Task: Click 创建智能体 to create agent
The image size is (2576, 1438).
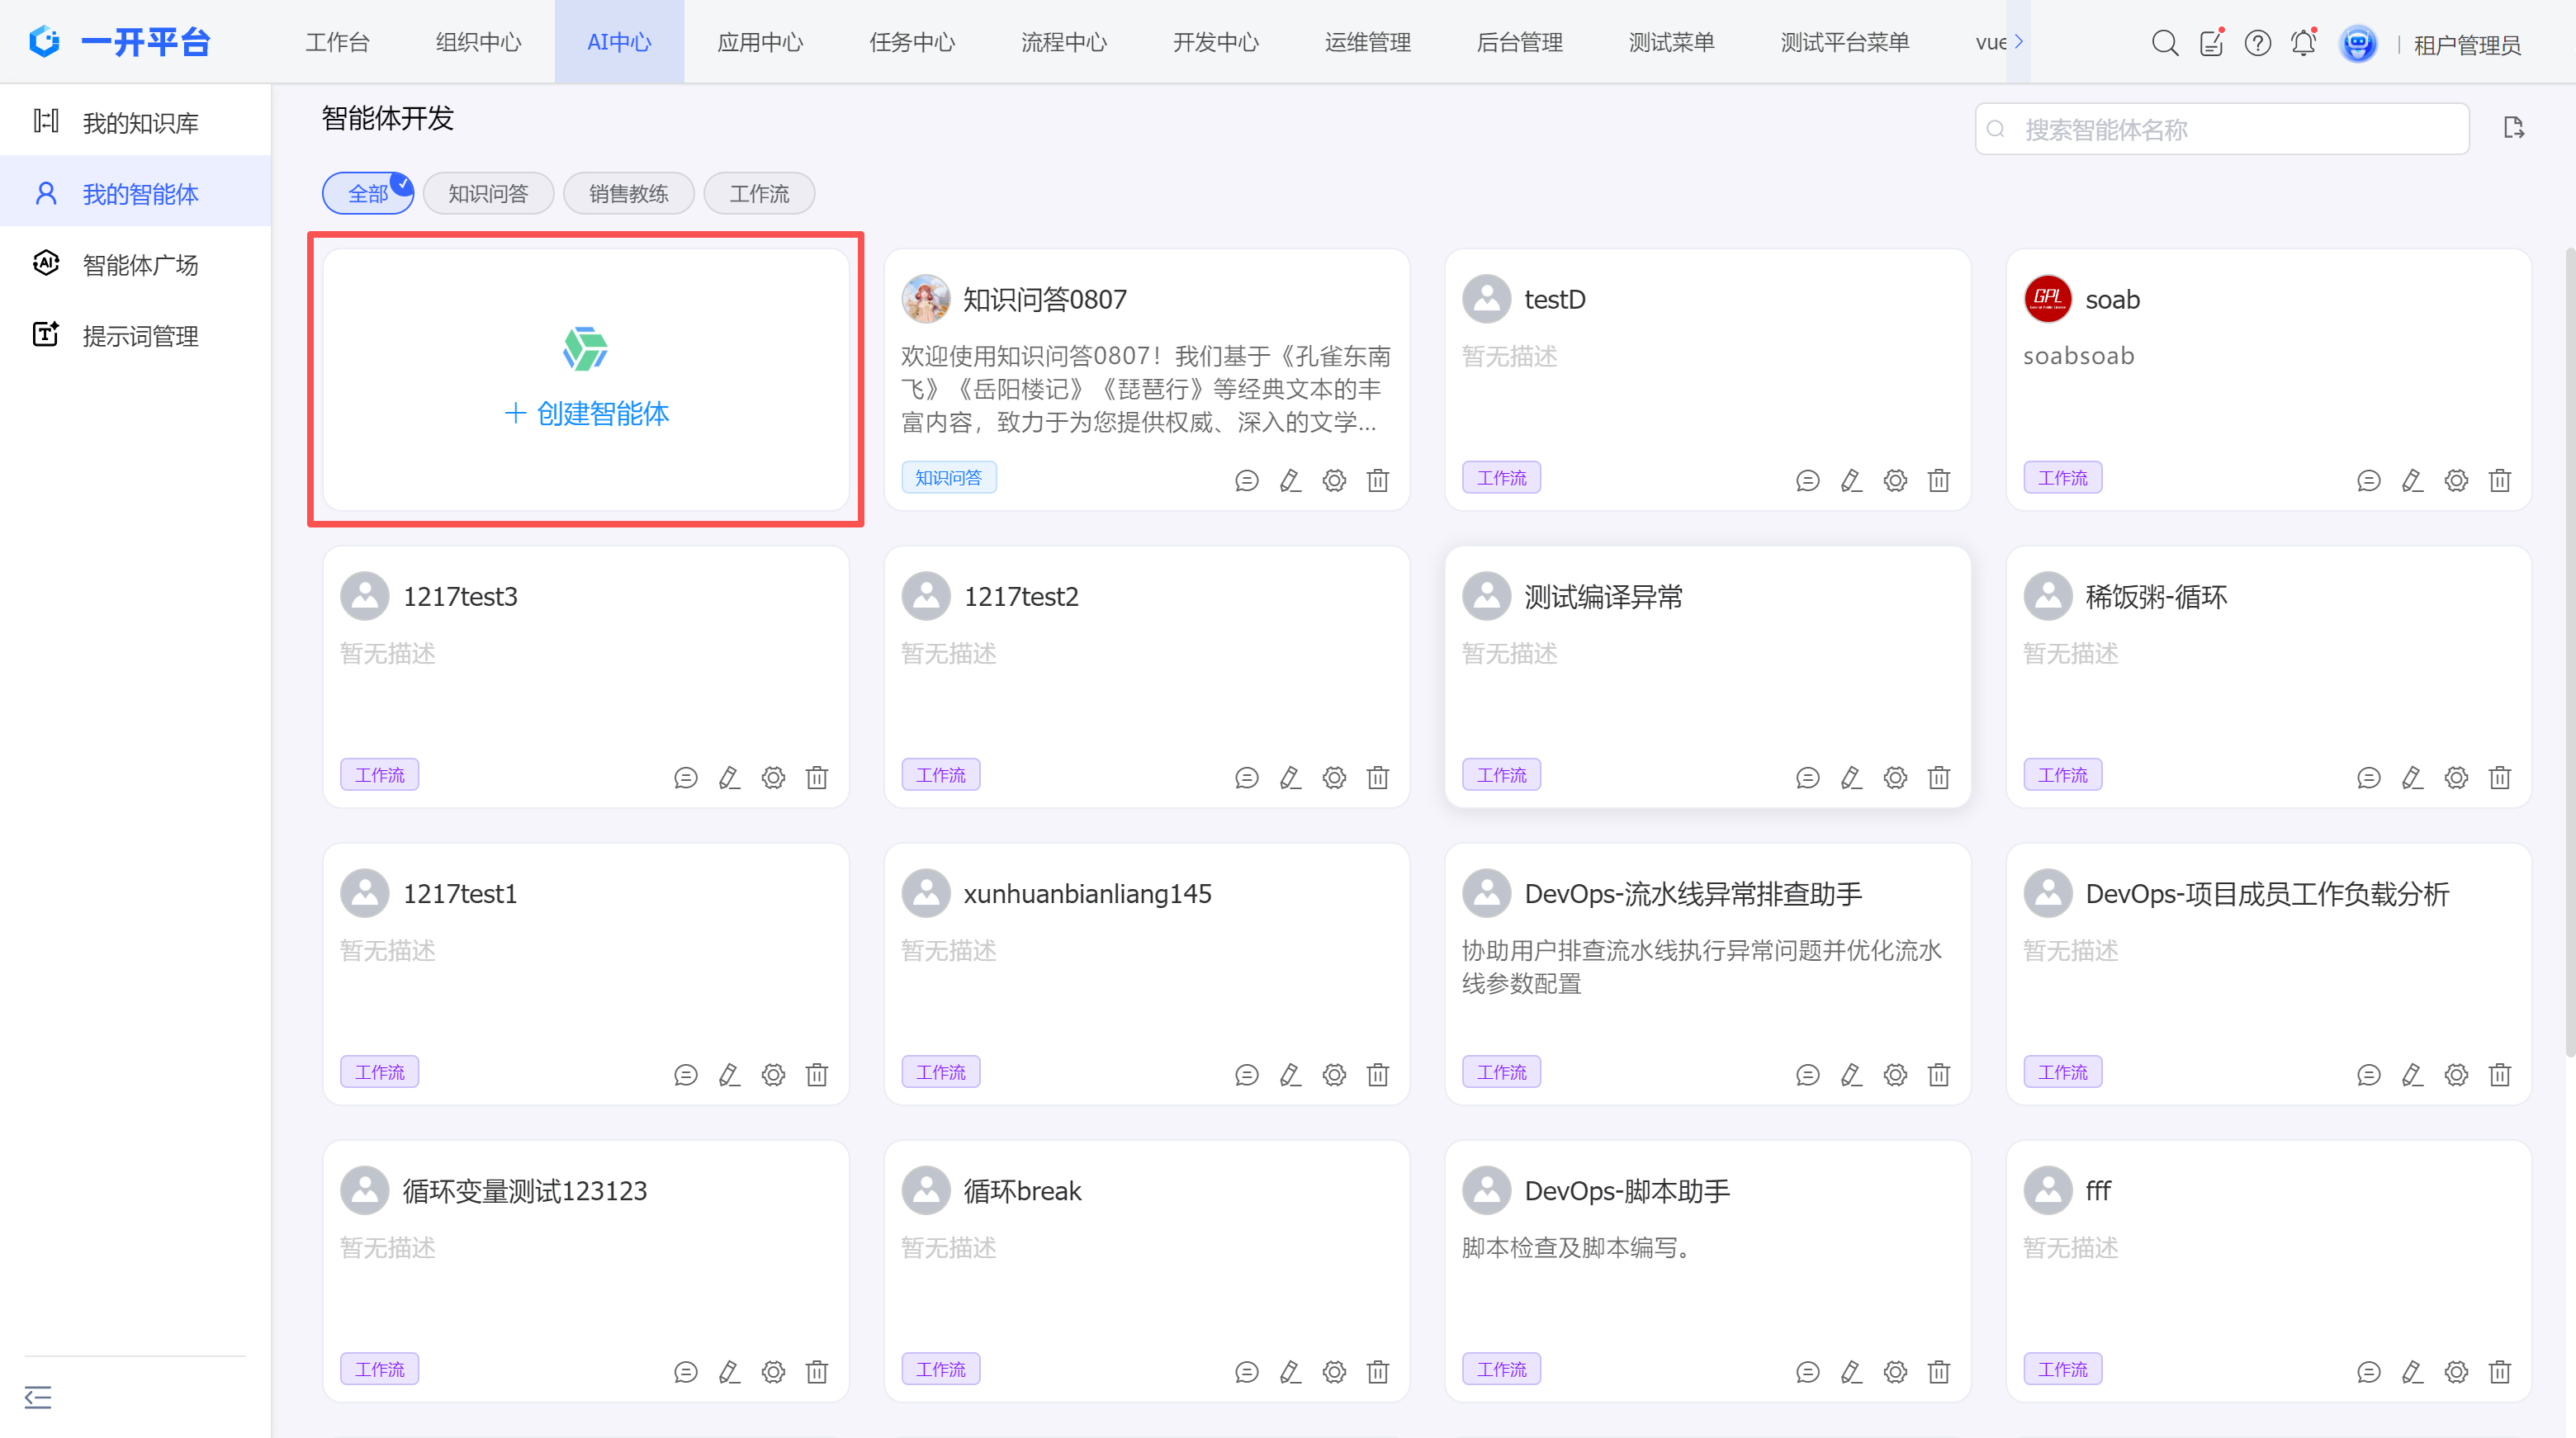Action: 586,413
